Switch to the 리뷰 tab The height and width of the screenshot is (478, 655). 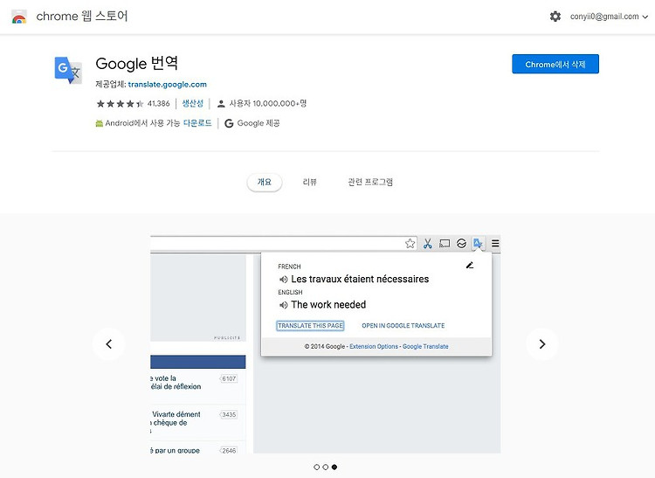pos(309,182)
